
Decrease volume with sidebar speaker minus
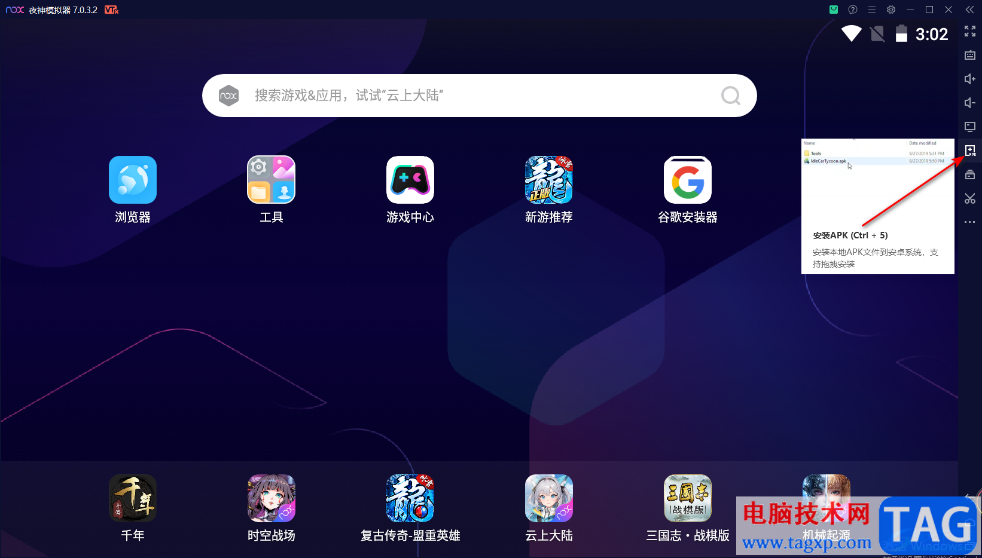tap(970, 103)
